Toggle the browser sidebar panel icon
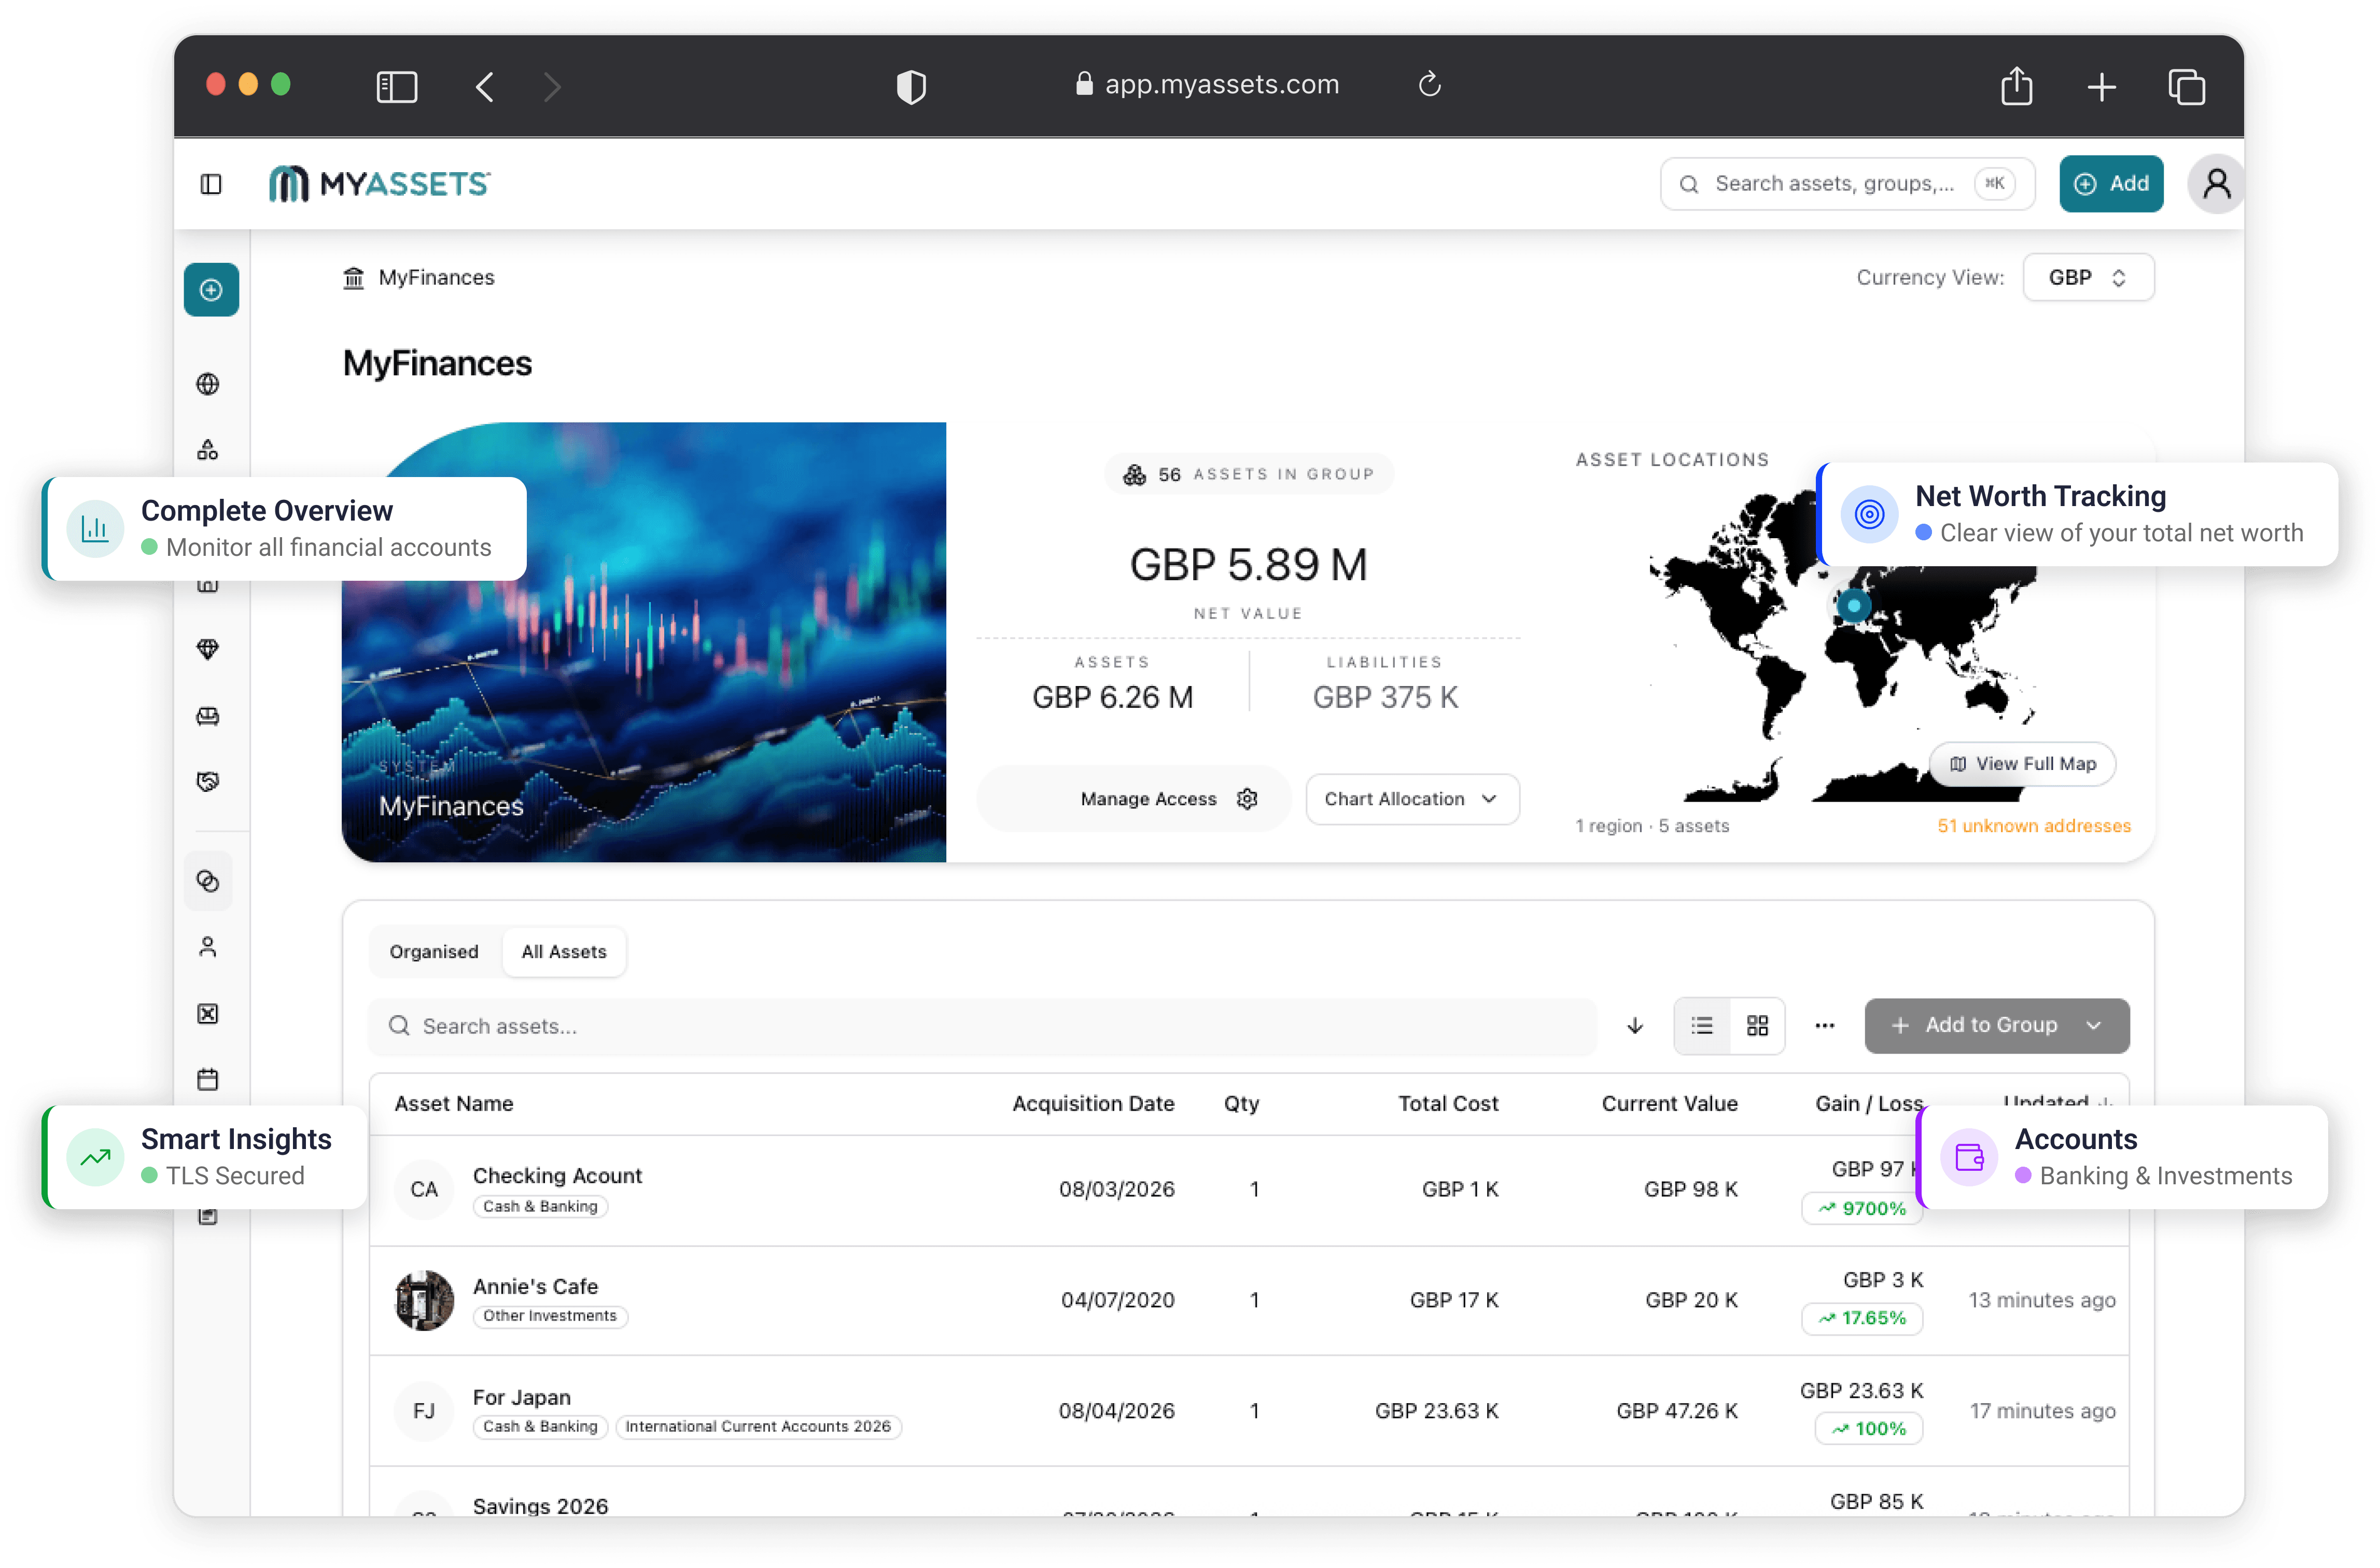 pos(397,87)
